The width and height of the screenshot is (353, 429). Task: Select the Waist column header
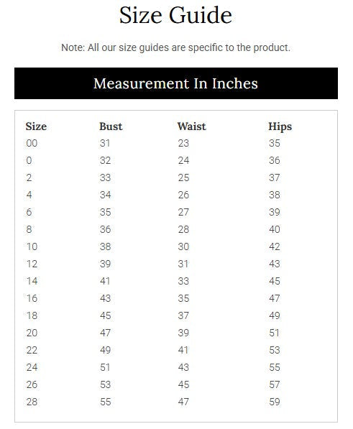(191, 126)
